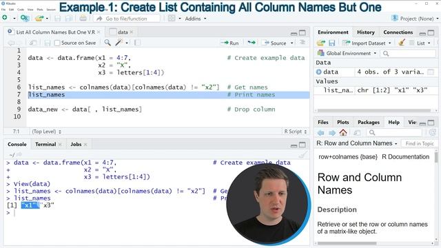Open the Import Dataset dropdown
The width and height of the screenshot is (441, 248).
click(x=367, y=43)
